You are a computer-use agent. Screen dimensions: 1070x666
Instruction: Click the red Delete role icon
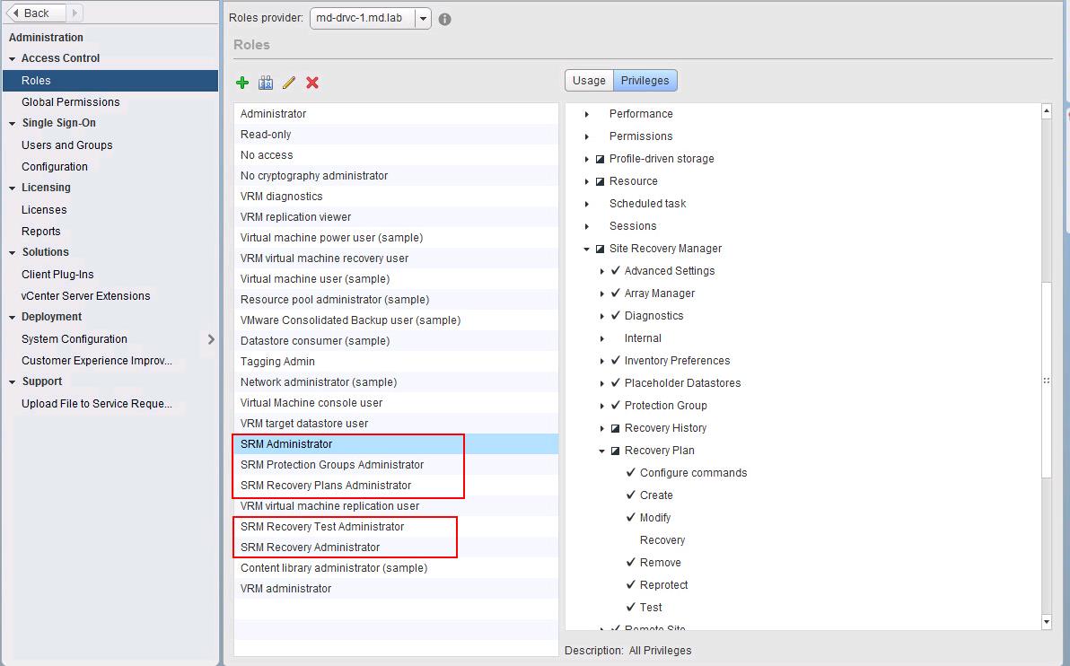click(312, 83)
